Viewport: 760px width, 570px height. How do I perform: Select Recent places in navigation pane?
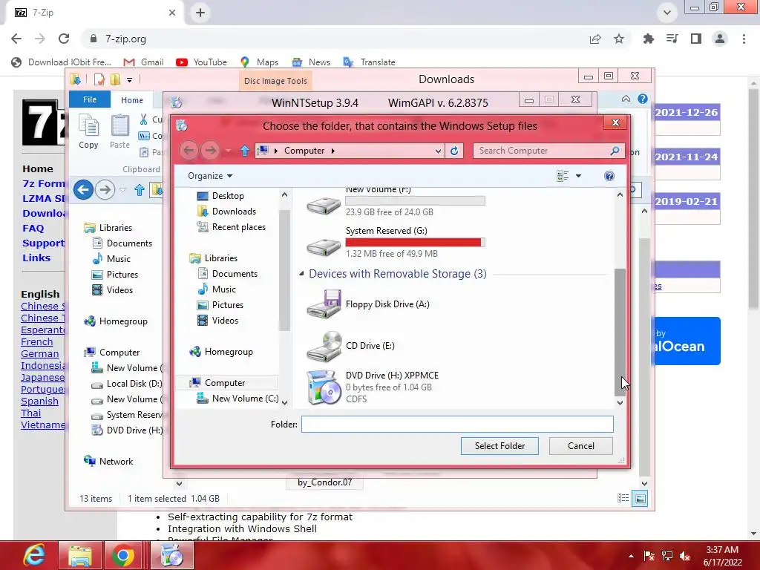coord(231,227)
